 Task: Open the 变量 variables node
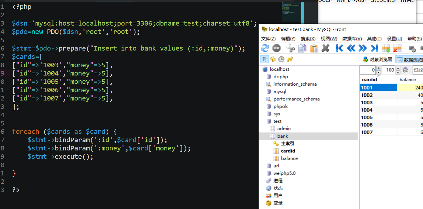(278, 203)
